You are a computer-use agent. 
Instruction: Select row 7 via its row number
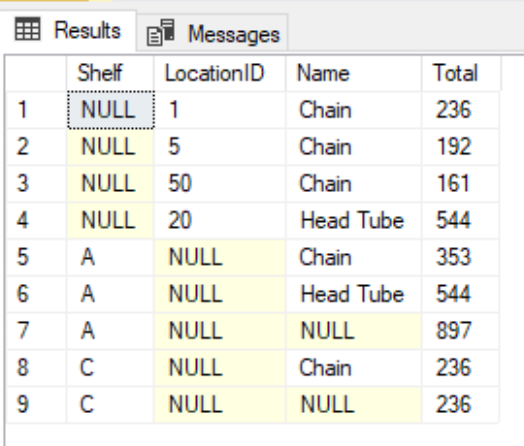36,331
